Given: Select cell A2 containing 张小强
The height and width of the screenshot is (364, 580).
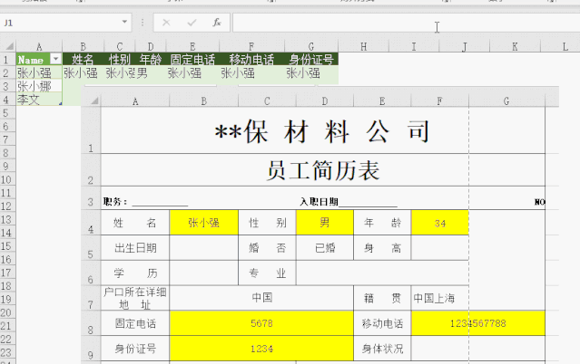Looking at the screenshot, I should pyautogui.click(x=39, y=72).
